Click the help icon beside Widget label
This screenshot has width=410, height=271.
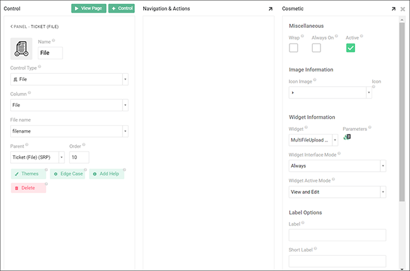point(306,128)
